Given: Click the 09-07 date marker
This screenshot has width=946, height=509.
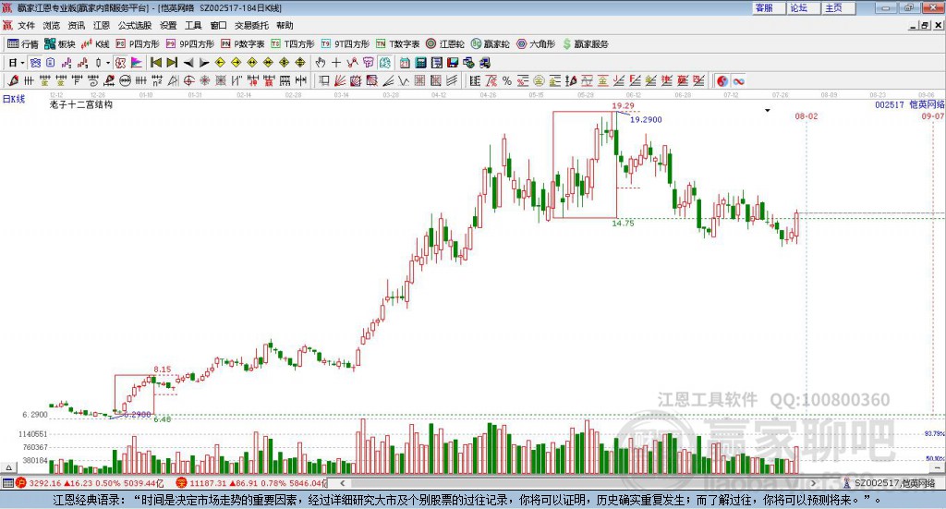Looking at the screenshot, I should tap(933, 115).
